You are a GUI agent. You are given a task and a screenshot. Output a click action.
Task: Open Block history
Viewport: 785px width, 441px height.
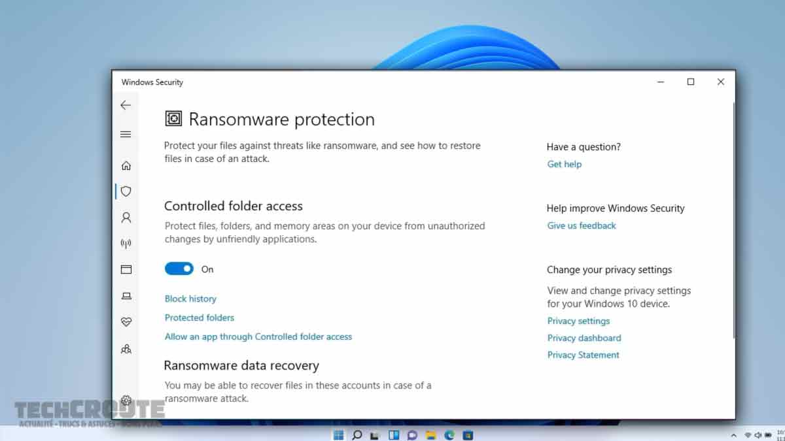point(190,299)
